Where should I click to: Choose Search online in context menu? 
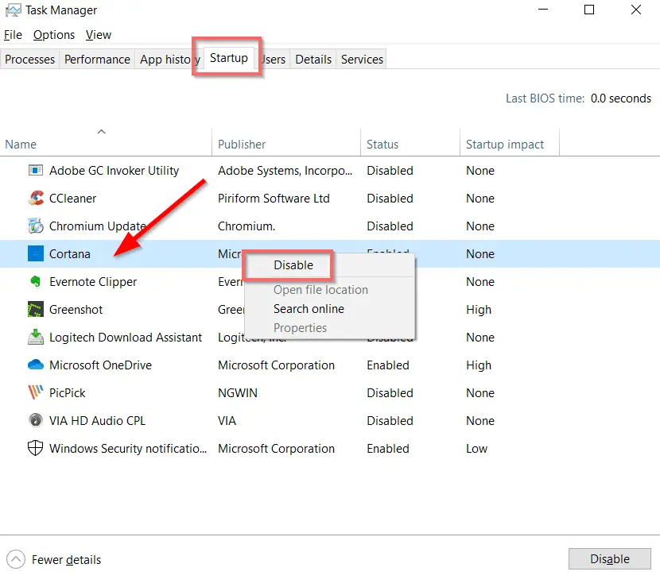[x=309, y=308]
